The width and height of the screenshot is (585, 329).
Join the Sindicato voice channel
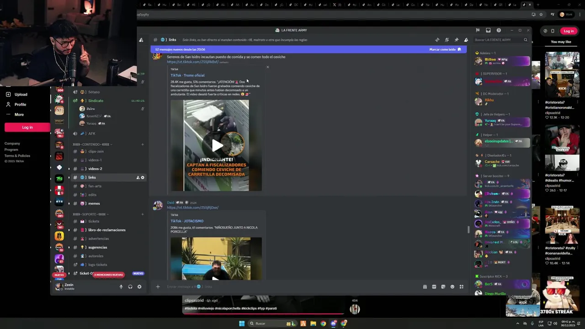click(109, 101)
